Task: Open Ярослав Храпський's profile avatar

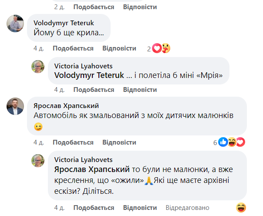Action: [x=15, y=106]
